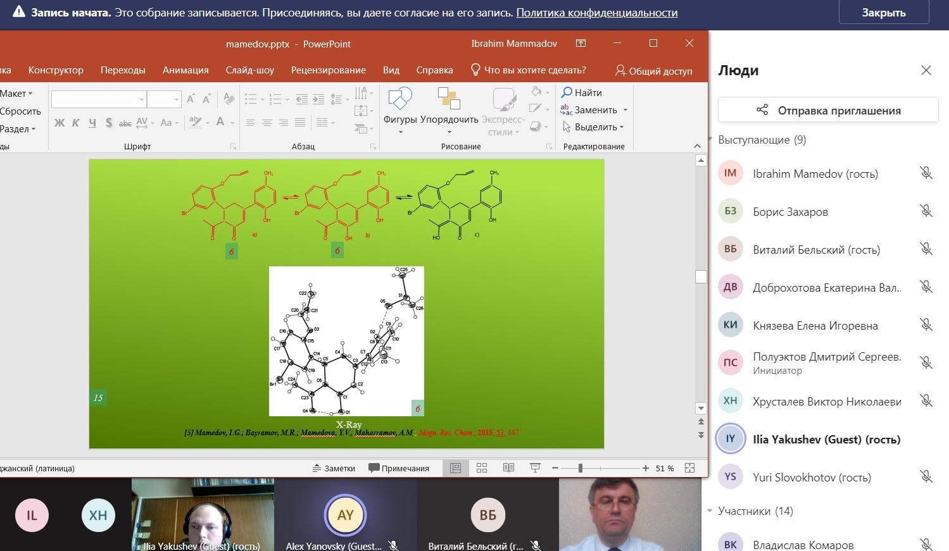Open the Выделить dropdown
Image resolution: width=949 pixels, height=551 pixels.
tap(594, 127)
